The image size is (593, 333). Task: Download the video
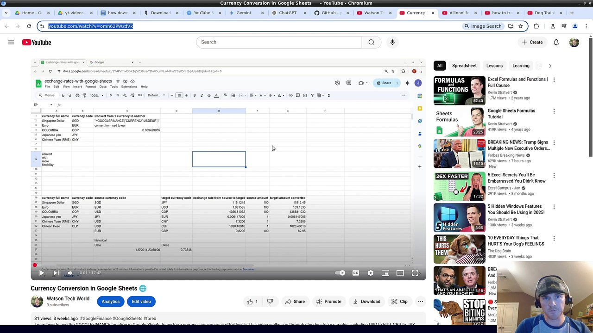click(366, 302)
